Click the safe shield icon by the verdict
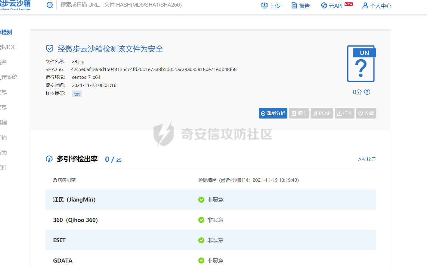The image size is (427, 268). coord(50,49)
